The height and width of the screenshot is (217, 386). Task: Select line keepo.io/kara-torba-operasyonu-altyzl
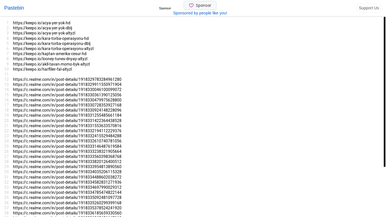pyautogui.click(x=53, y=49)
